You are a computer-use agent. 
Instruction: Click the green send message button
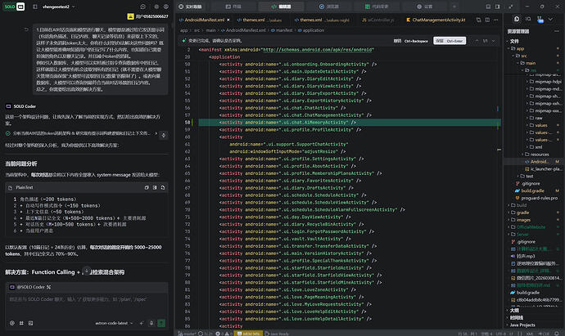coord(161,323)
